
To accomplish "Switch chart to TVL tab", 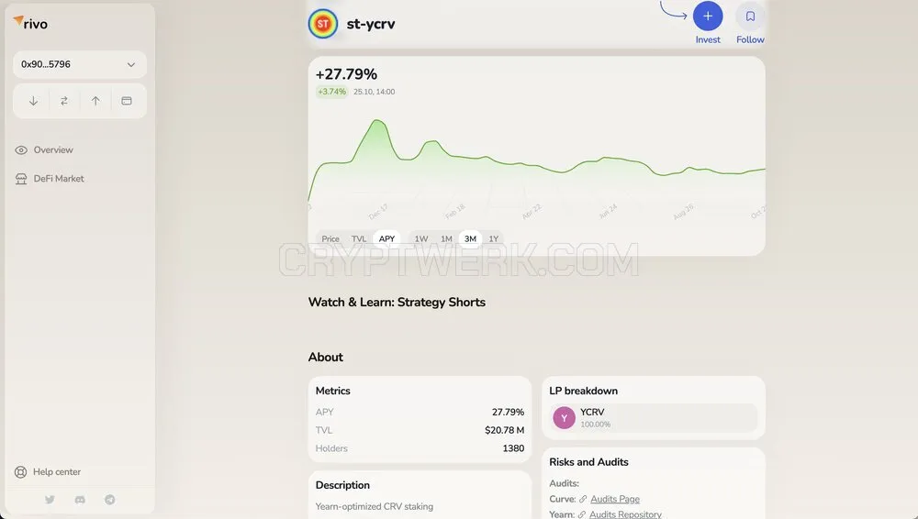I will tap(359, 238).
